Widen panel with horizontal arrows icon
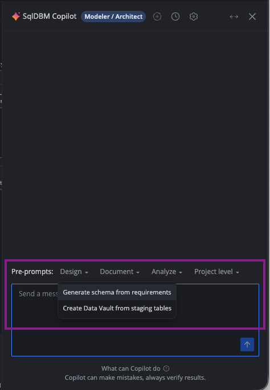The width and height of the screenshot is (270, 390). [x=234, y=16]
